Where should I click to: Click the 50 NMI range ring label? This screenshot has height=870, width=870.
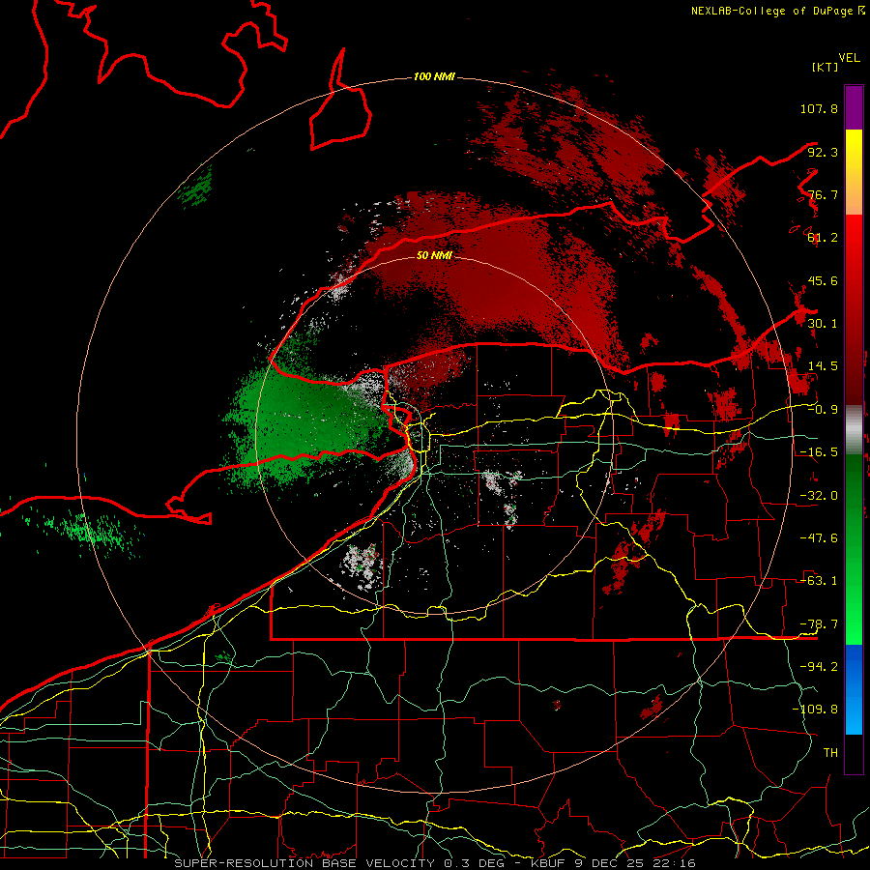(x=434, y=255)
